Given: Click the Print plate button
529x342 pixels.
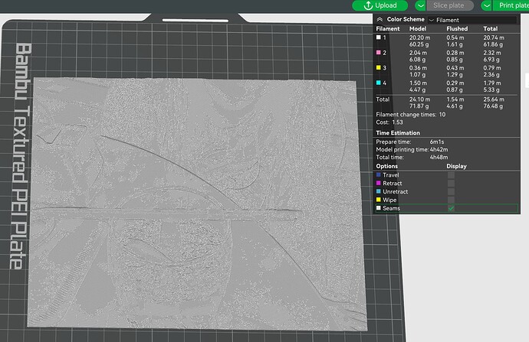Looking at the screenshot, I should pos(511,5).
